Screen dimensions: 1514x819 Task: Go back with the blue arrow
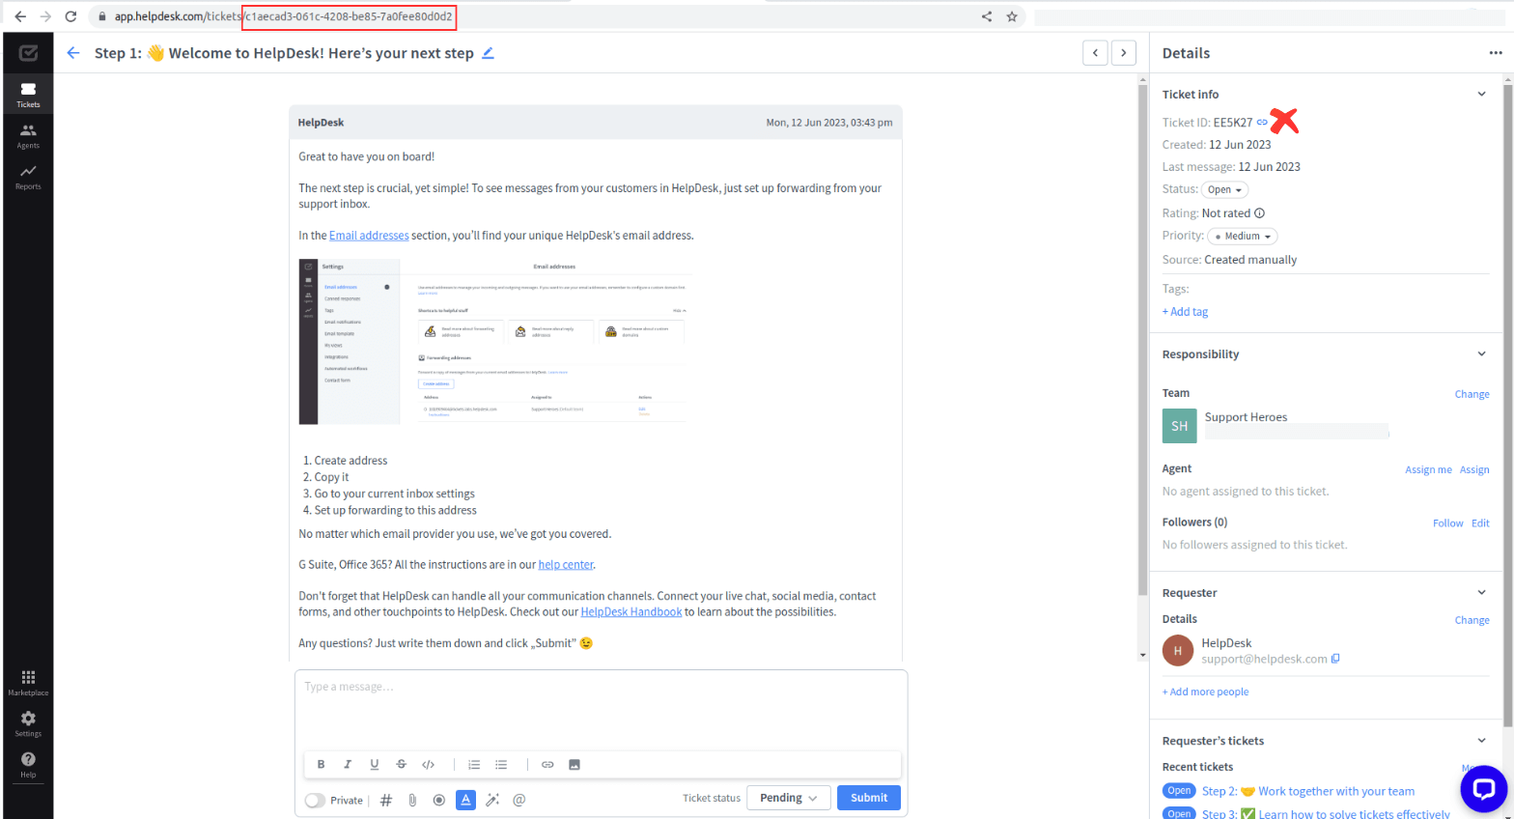click(73, 53)
